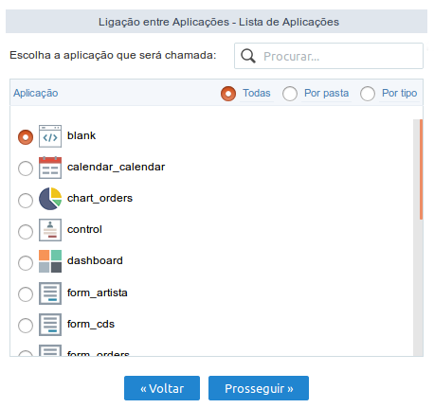Choose the Todas filter radio button
The height and width of the screenshot is (408, 434).
click(x=228, y=94)
